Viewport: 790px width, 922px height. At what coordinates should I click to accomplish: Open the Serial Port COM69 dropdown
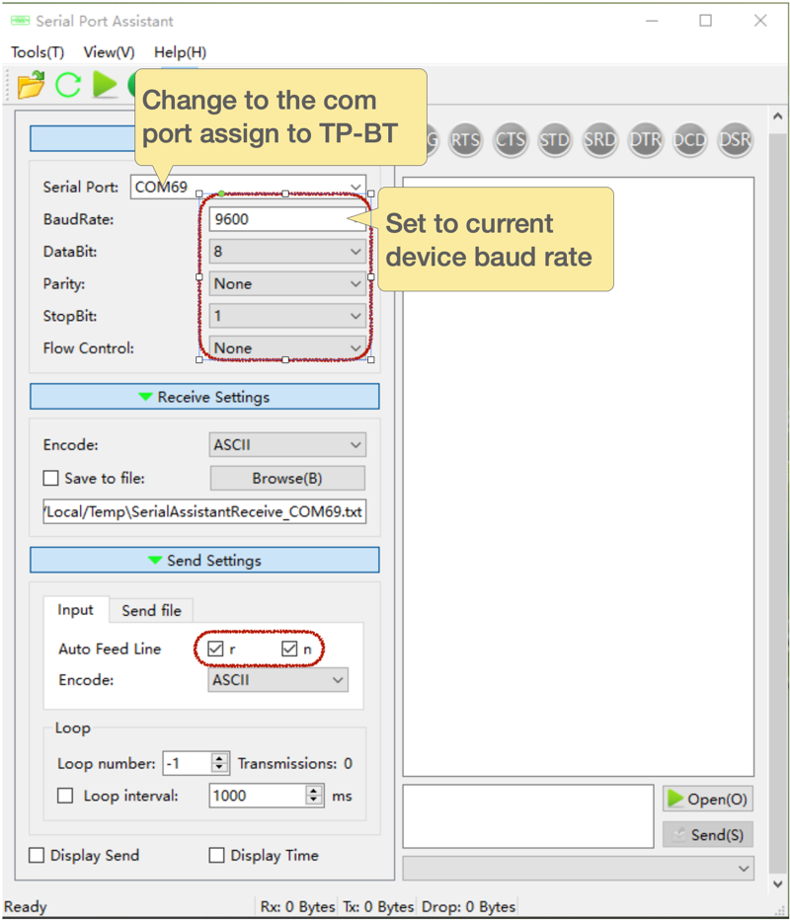pyautogui.click(x=355, y=187)
